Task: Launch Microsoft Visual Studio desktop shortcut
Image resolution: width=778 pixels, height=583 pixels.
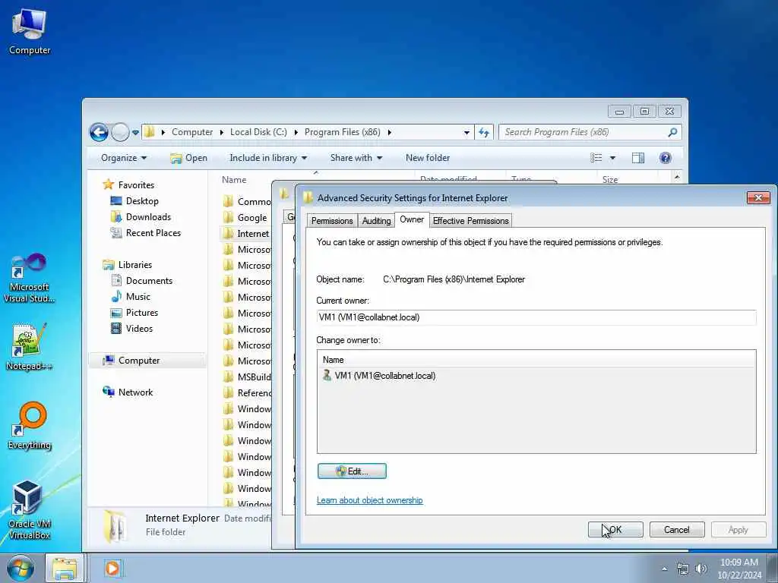Action: coord(30,278)
